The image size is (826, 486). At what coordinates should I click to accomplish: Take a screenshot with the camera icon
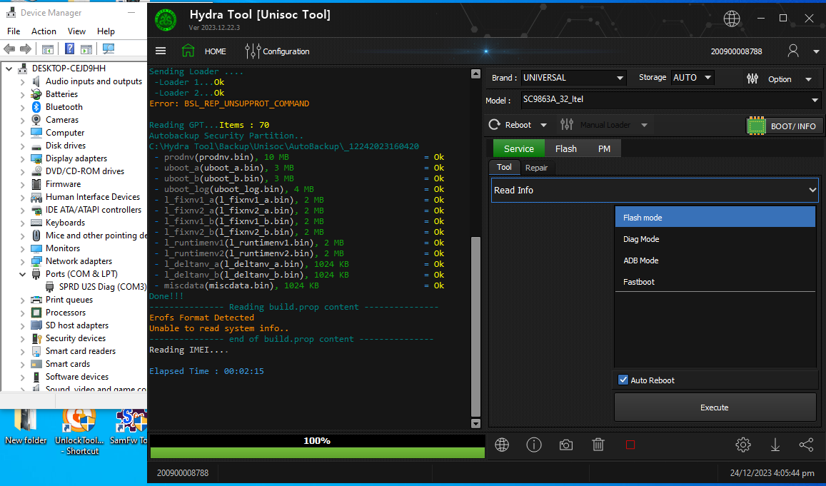tap(565, 445)
